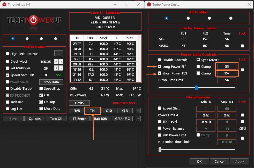Click the PP0 Turbo Time Limit slider handle
Screen dimensions: 254x168
160,149
